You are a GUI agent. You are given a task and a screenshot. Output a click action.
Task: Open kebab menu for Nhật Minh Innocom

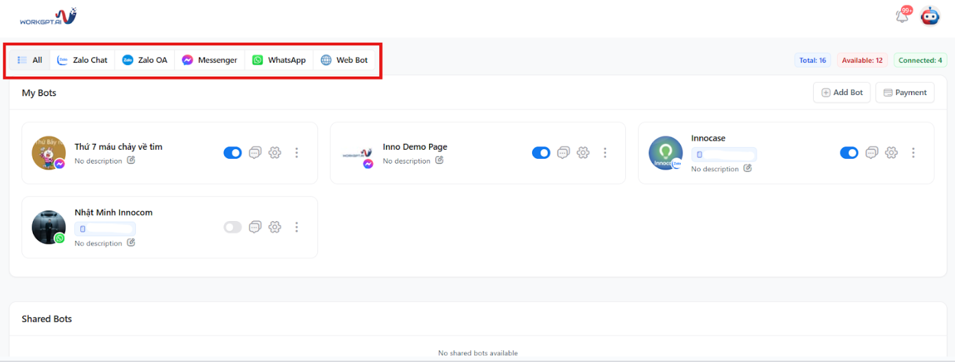pos(296,227)
